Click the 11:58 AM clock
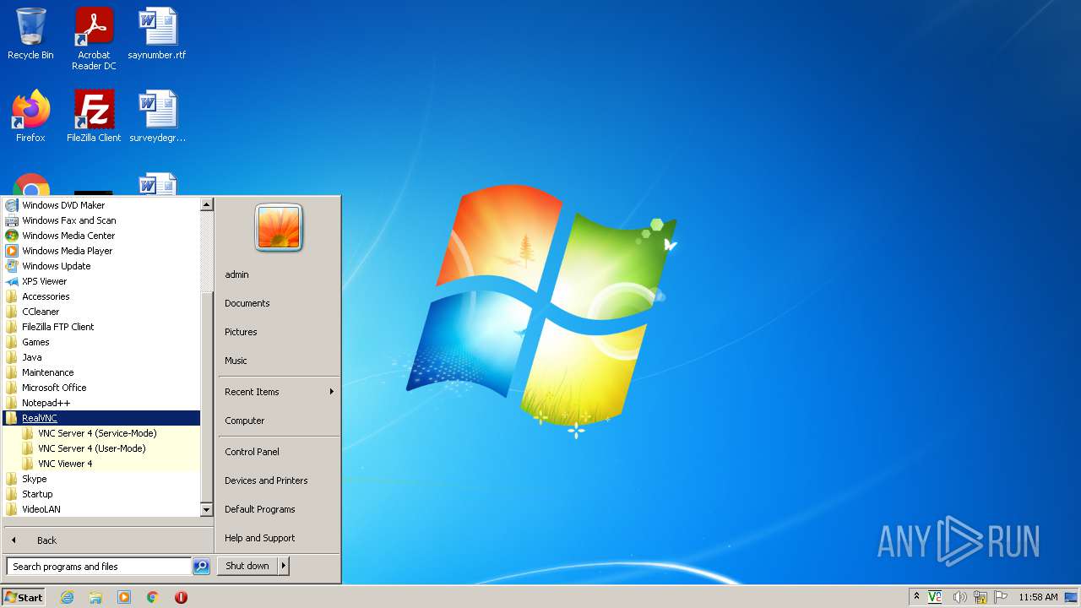The width and height of the screenshot is (1081, 608). [x=1038, y=597]
